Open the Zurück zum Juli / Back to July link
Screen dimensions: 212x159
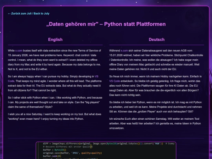point(29,13)
